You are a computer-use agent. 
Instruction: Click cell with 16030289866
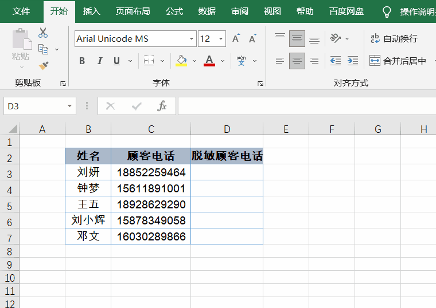[151, 236]
